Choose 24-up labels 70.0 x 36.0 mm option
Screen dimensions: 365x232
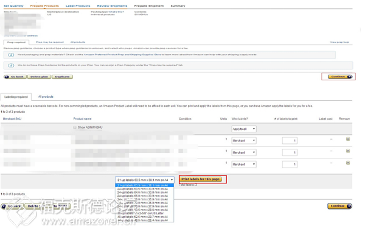point(145,203)
